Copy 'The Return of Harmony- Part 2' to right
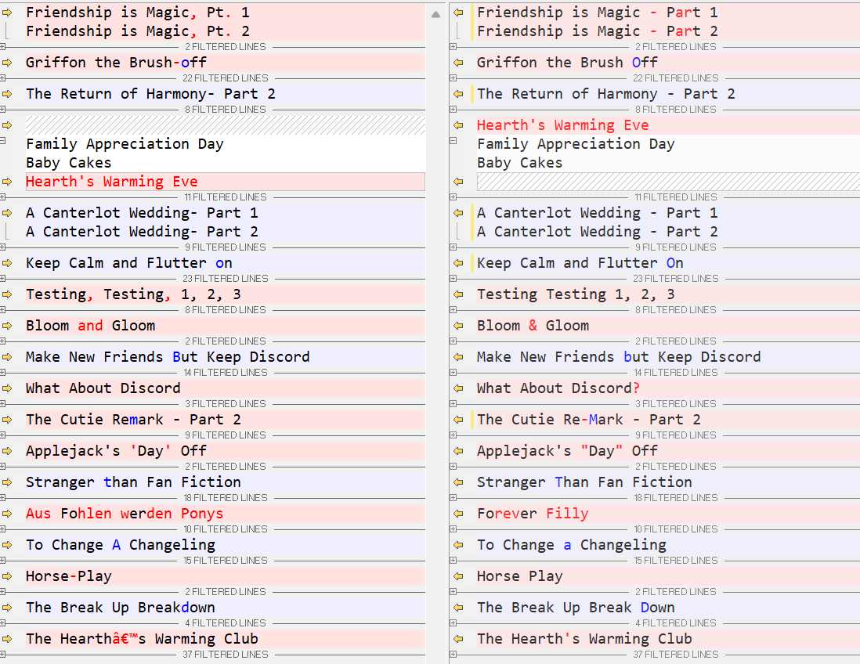 pos(7,94)
